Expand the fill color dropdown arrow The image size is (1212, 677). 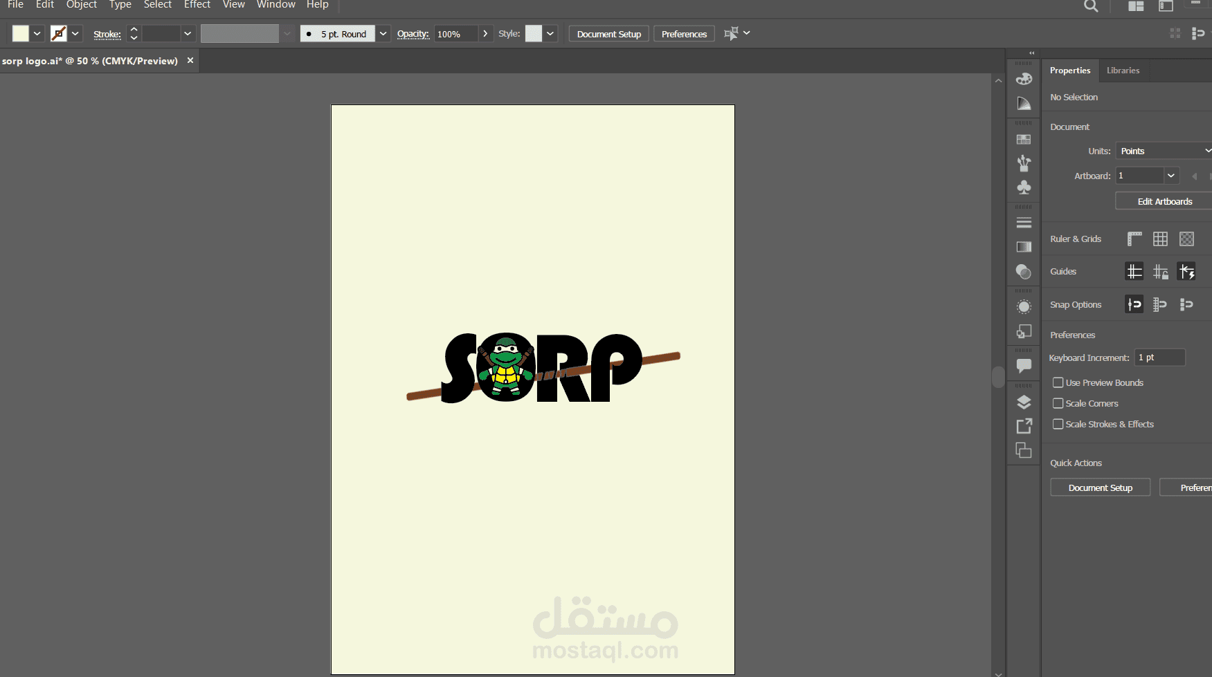(x=37, y=33)
